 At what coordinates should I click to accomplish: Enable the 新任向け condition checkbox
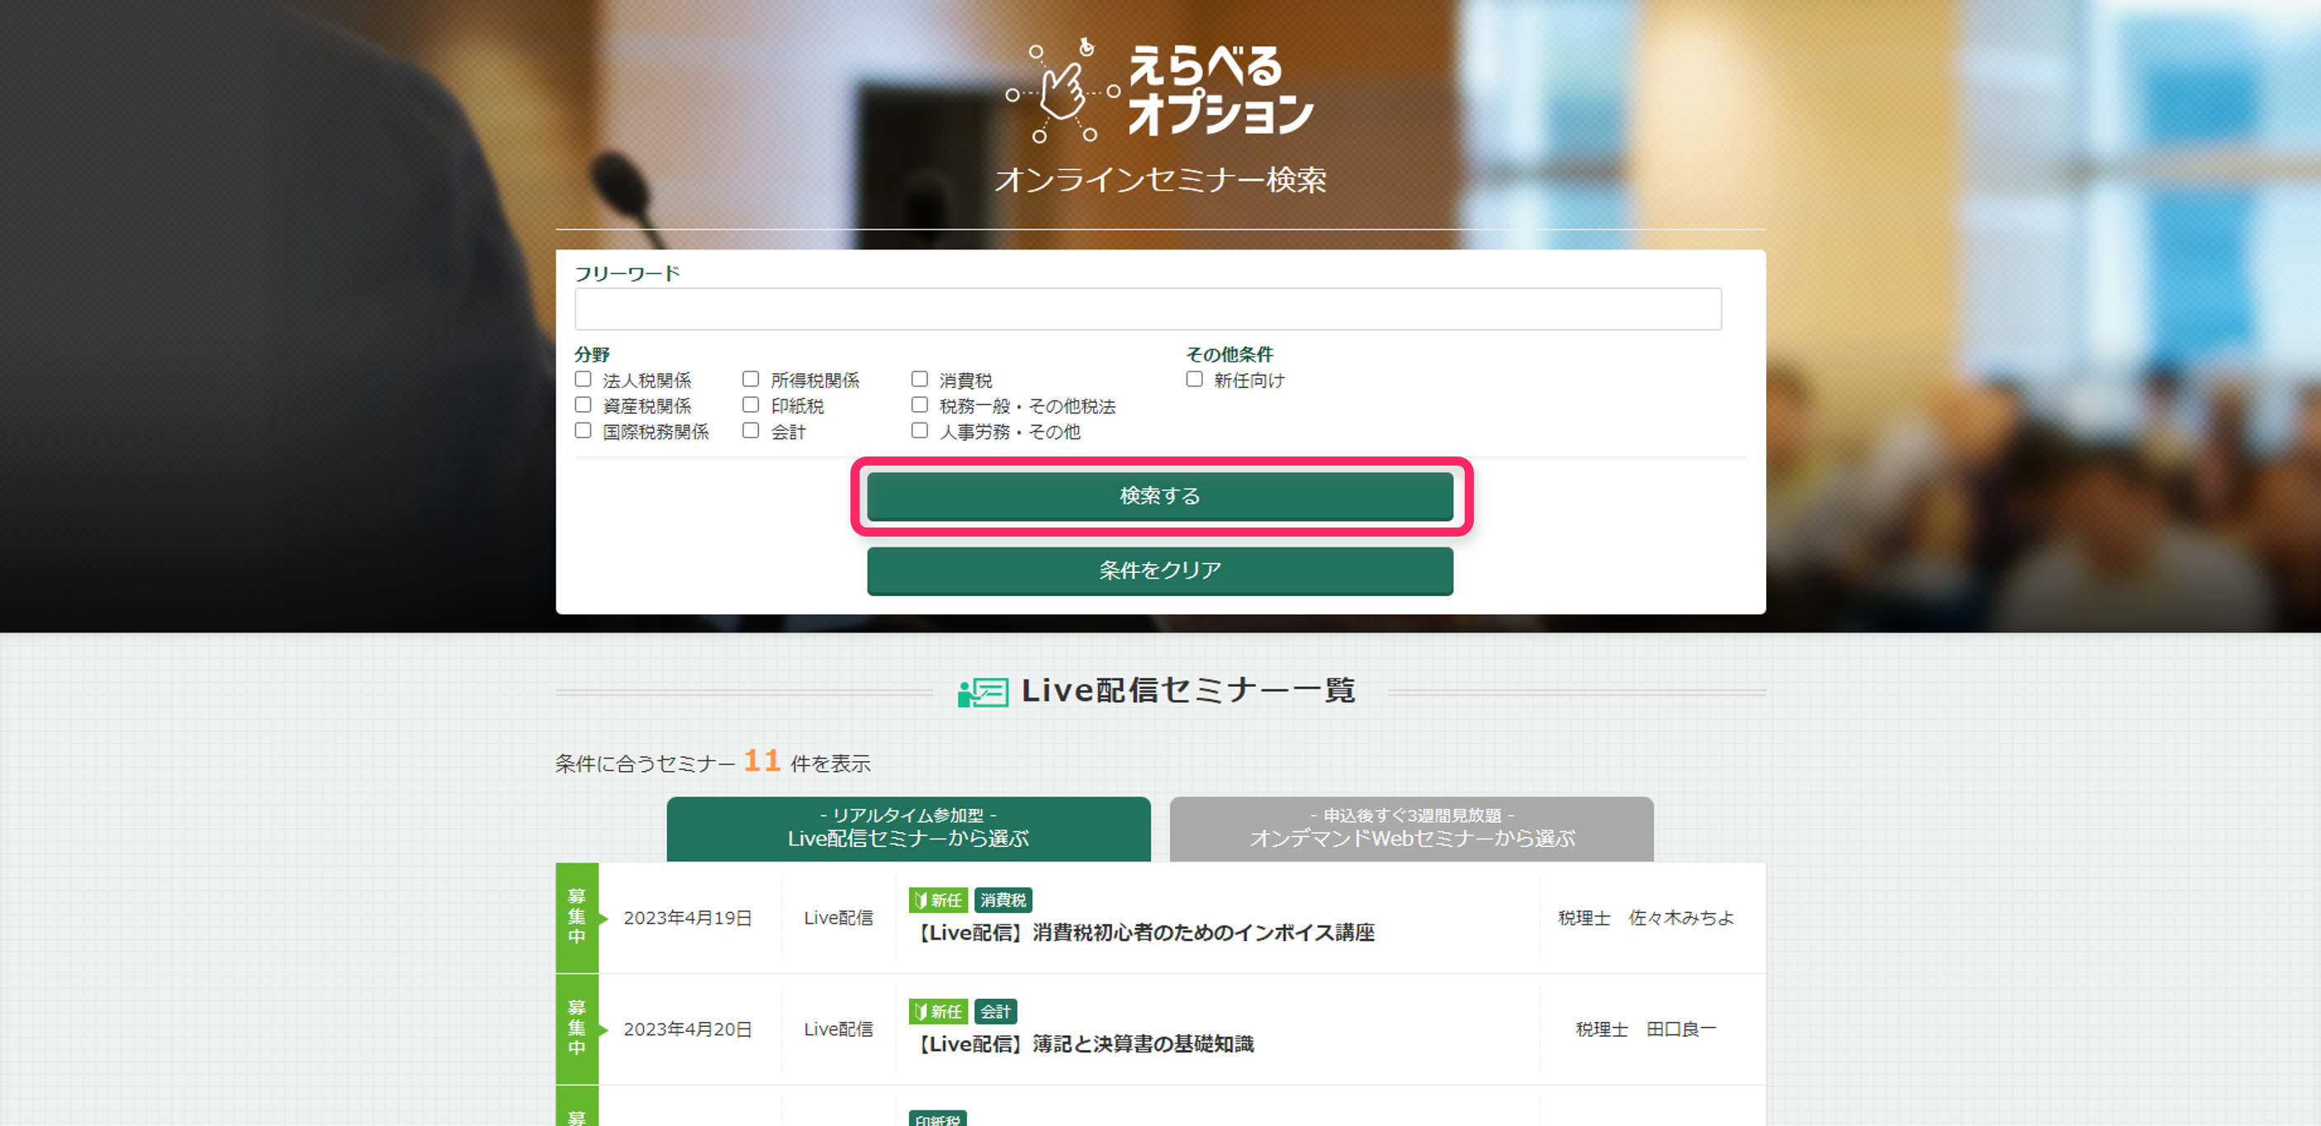[x=1194, y=379]
